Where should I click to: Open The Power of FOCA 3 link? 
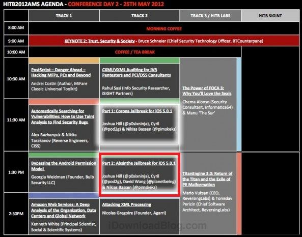(207, 91)
